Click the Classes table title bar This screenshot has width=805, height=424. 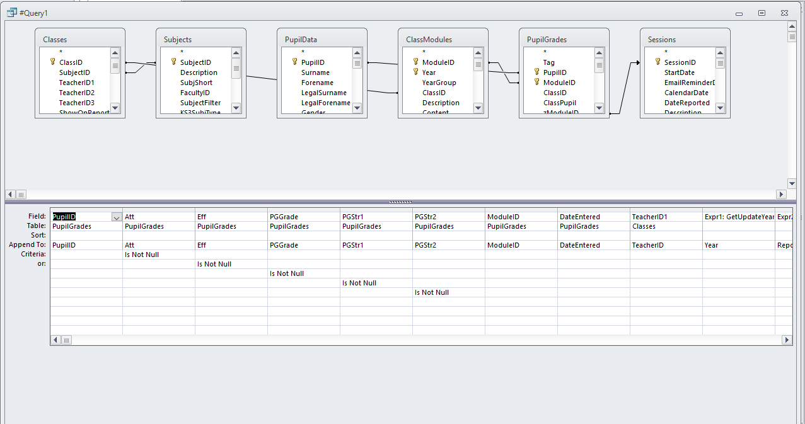pos(80,39)
